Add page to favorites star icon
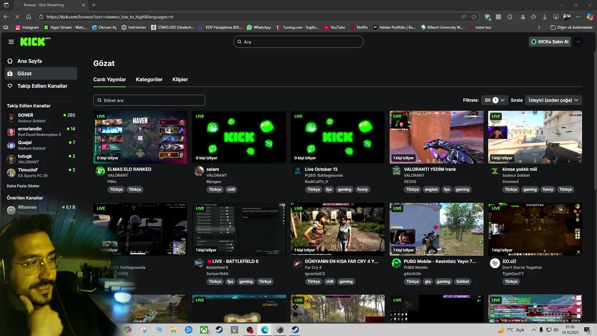Viewport: 597px width, 336px height. pos(474,17)
